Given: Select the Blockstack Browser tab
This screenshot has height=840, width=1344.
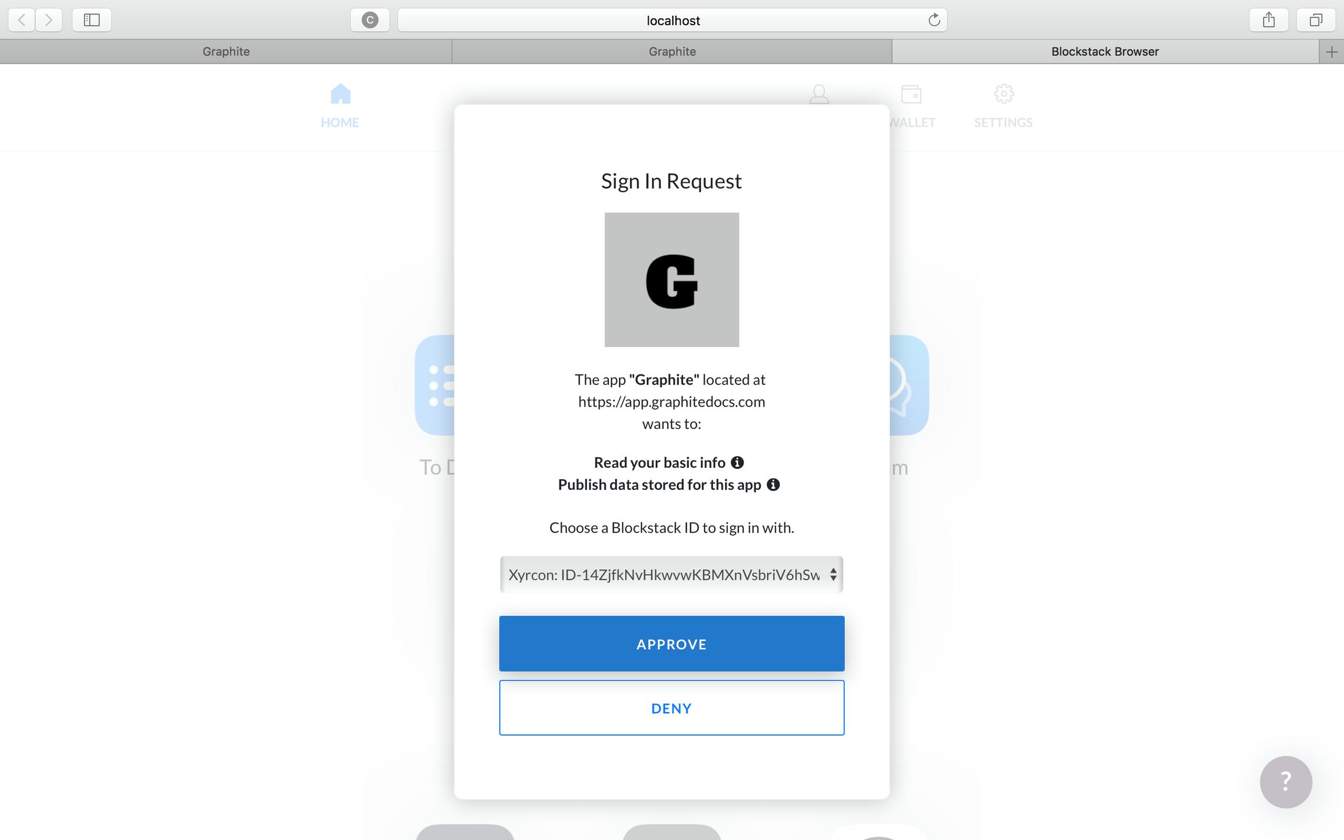Looking at the screenshot, I should pyautogui.click(x=1105, y=51).
